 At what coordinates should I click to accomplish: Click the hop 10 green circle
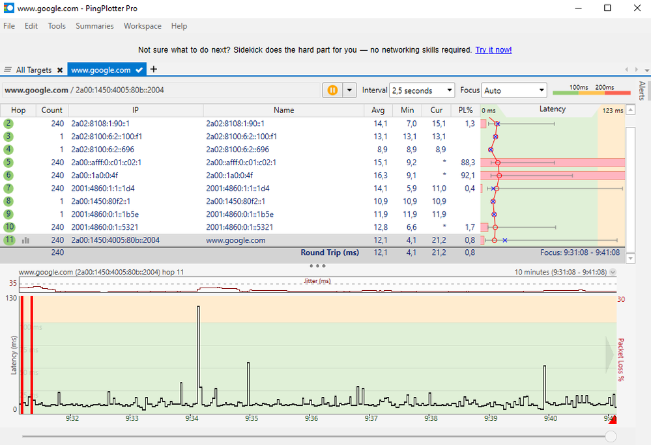point(9,227)
